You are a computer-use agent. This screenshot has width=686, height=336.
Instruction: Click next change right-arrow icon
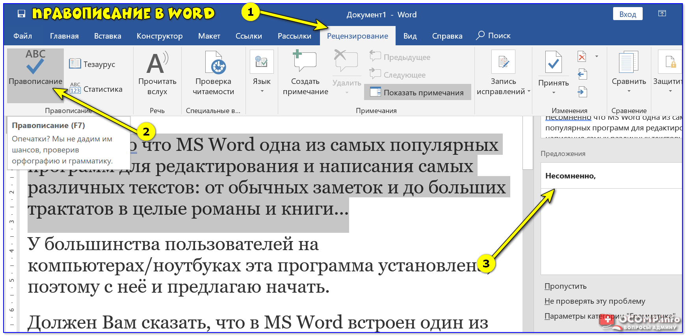pyautogui.click(x=582, y=92)
